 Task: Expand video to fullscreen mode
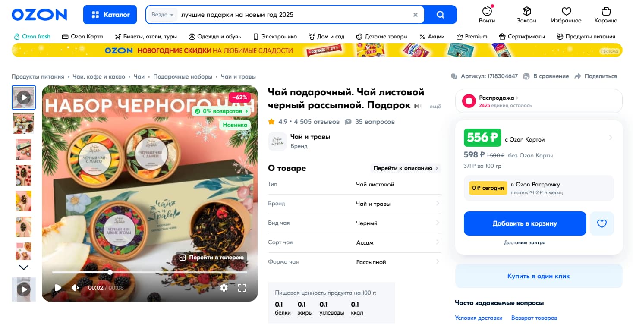tap(242, 288)
